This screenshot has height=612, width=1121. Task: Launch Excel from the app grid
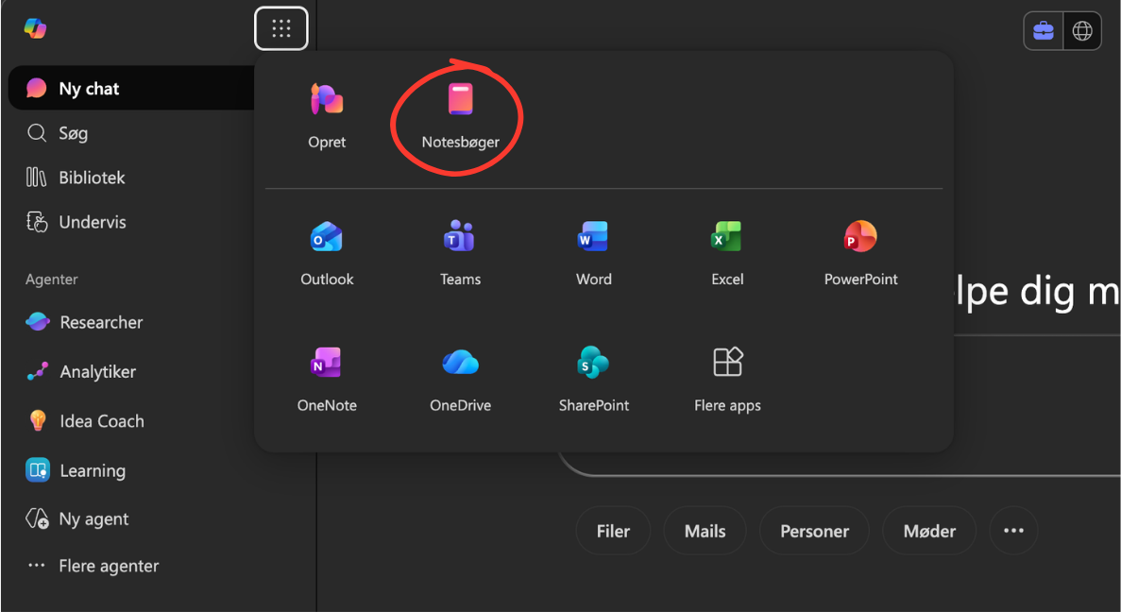tap(727, 253)
